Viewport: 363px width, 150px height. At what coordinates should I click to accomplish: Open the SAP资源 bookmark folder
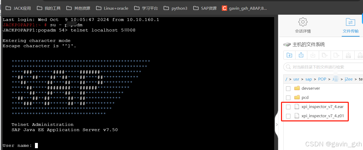(205, 8)
